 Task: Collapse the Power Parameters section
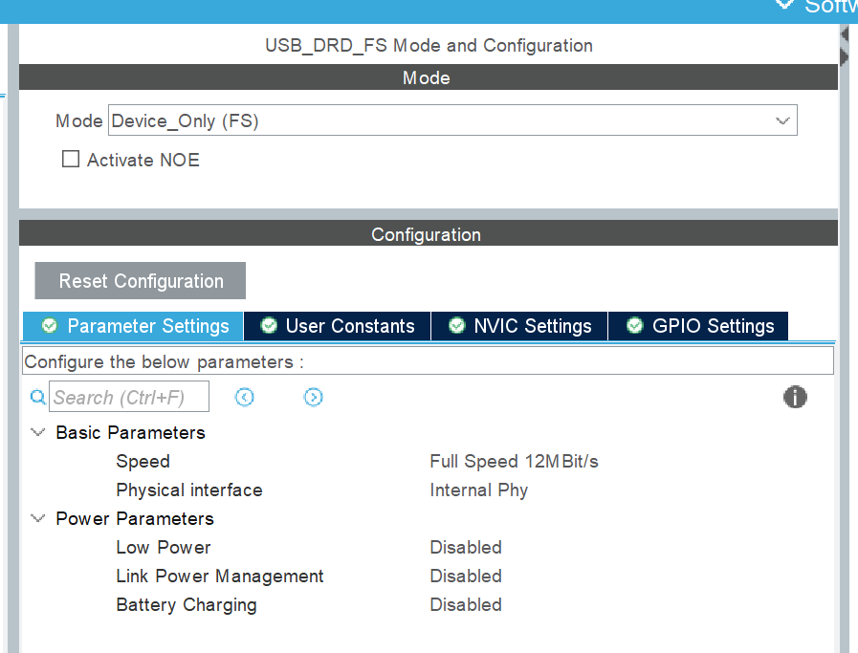pos(37,518)
